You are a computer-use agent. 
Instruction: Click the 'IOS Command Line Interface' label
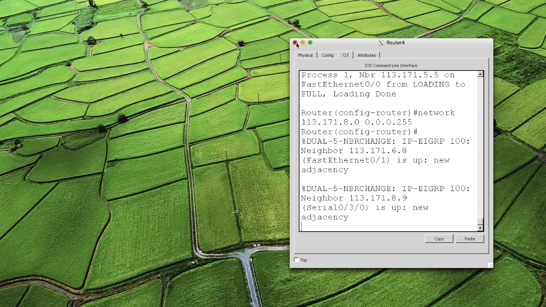point(391,66)
